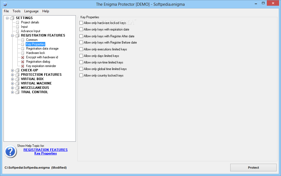This screenshot has height=176, width=281.
Task: Click the page icon beside Hardware lock
Action: pos(23,53)
